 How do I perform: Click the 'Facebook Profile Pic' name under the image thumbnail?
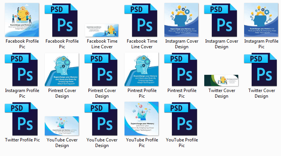[22, 44]
